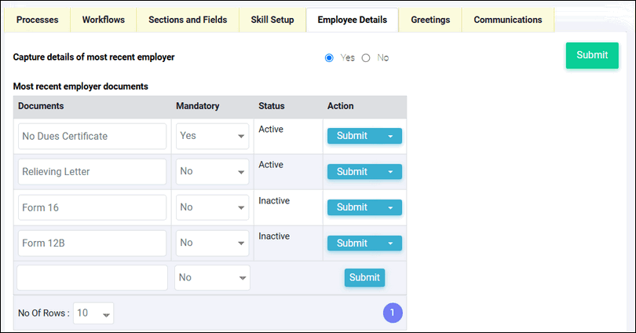Open the Communications tab
This screenshot has width=636, height=333.
pyautogui.click(x=508, y=20)
